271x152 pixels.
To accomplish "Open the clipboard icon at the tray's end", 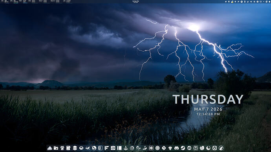I will pos(269,2).
